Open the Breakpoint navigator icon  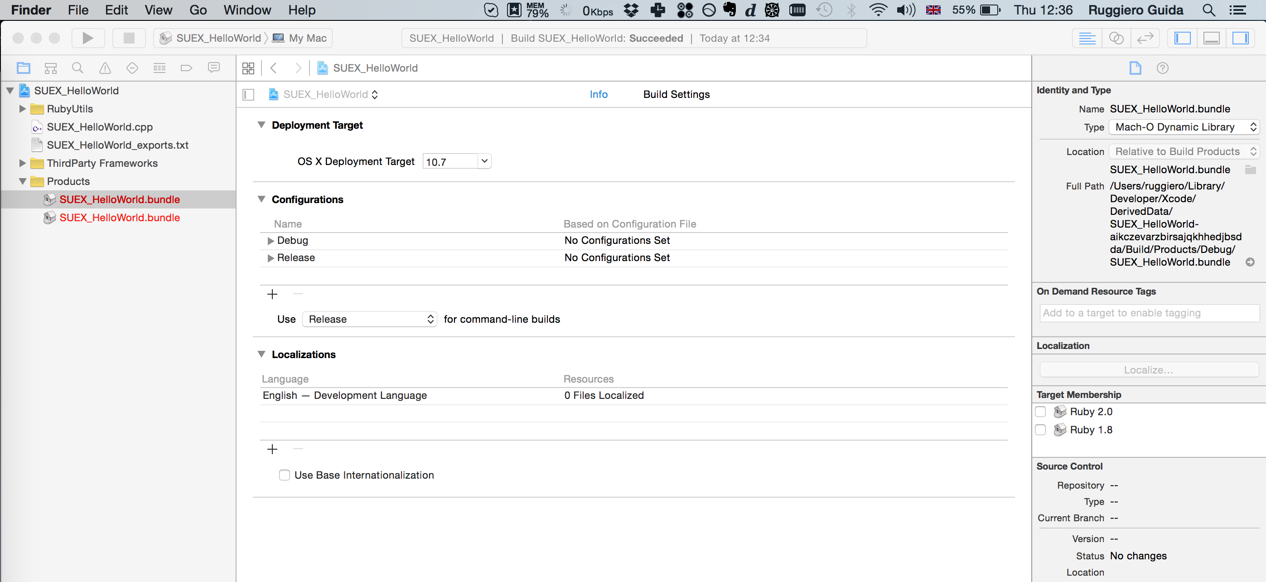[186, 68]
